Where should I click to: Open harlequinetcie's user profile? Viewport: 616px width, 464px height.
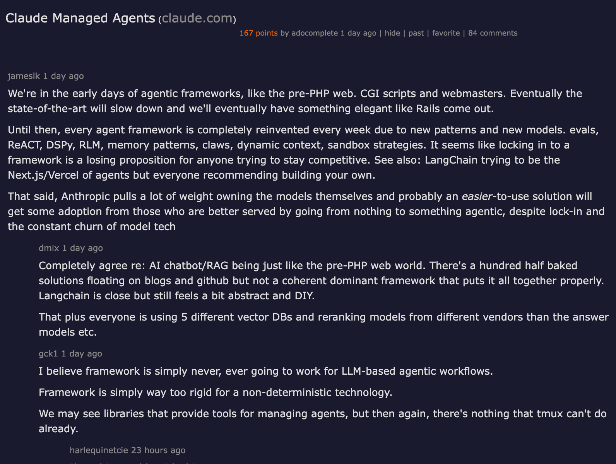[99, 450]
